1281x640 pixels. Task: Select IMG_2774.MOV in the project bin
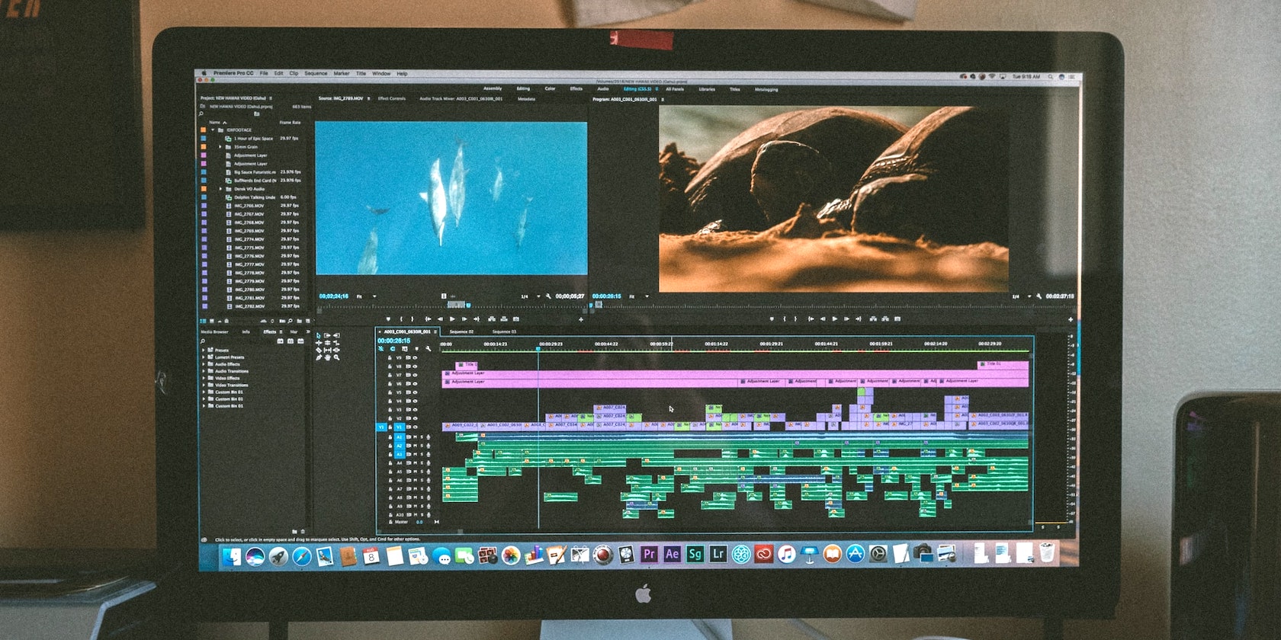[249, 239]
